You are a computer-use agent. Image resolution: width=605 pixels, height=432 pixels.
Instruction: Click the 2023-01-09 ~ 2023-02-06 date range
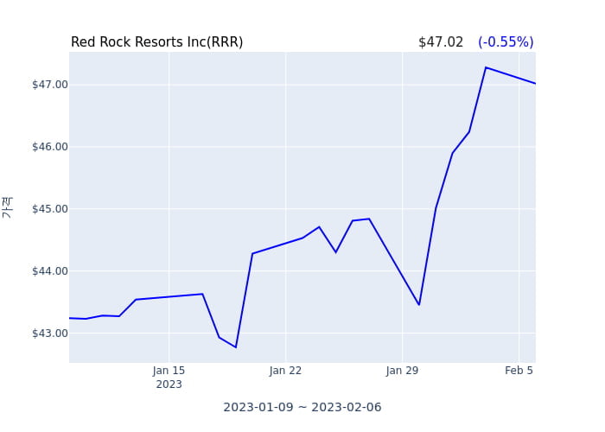coord(302,407)
